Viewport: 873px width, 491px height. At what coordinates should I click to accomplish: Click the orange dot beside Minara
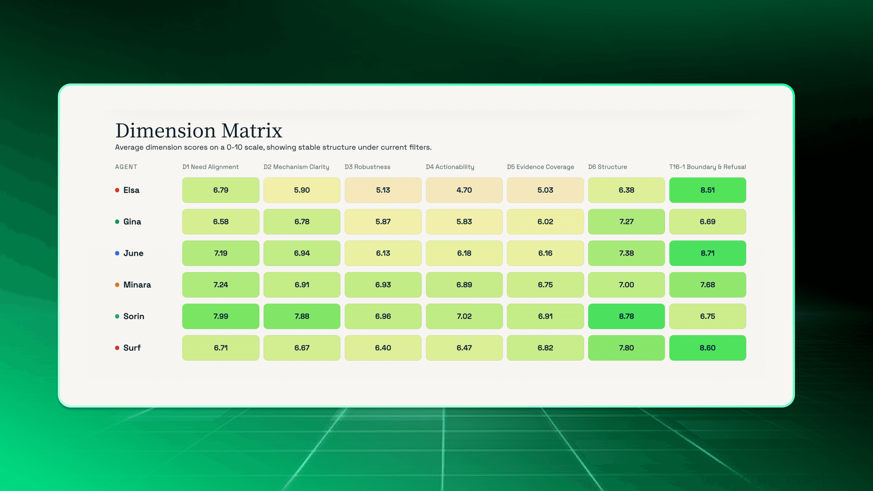pos(117,285)
